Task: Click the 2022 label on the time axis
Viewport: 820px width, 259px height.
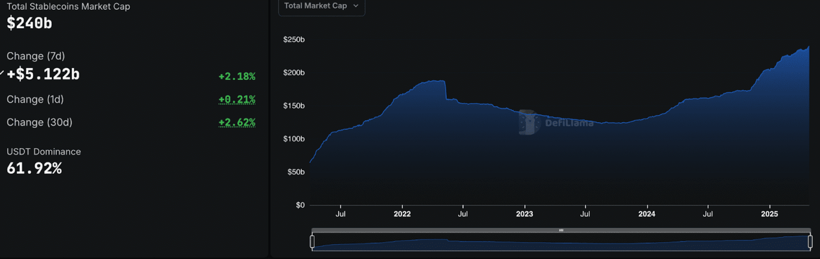Action: [402, 214]
